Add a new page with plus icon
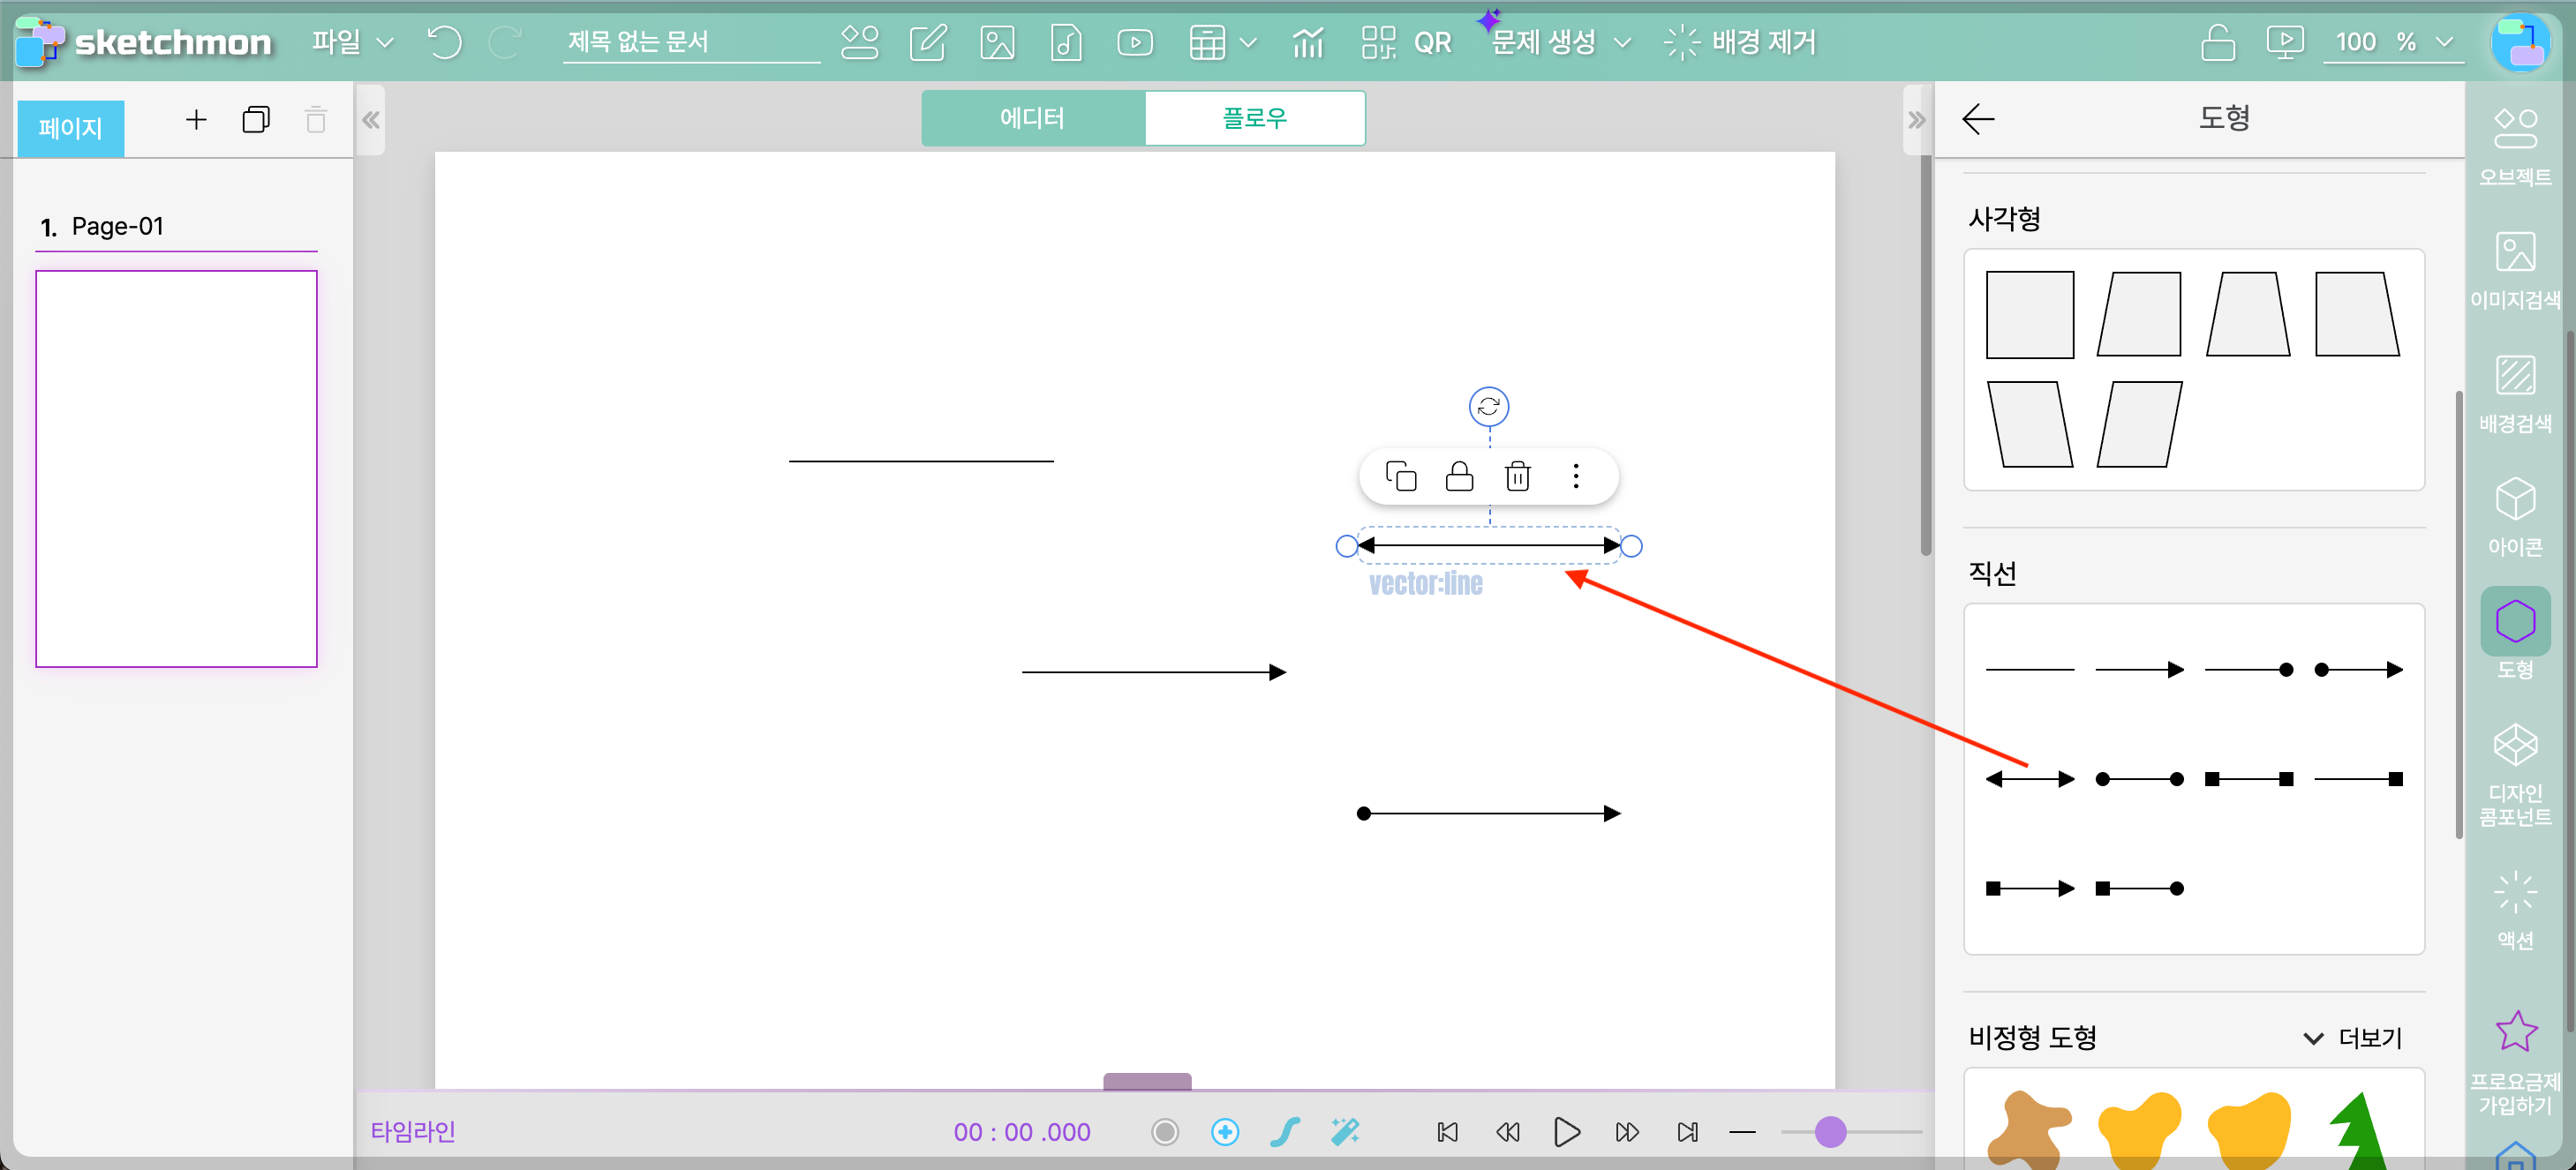Image resolution: width=2576 pixels, height=1170 pixels. 196,120
